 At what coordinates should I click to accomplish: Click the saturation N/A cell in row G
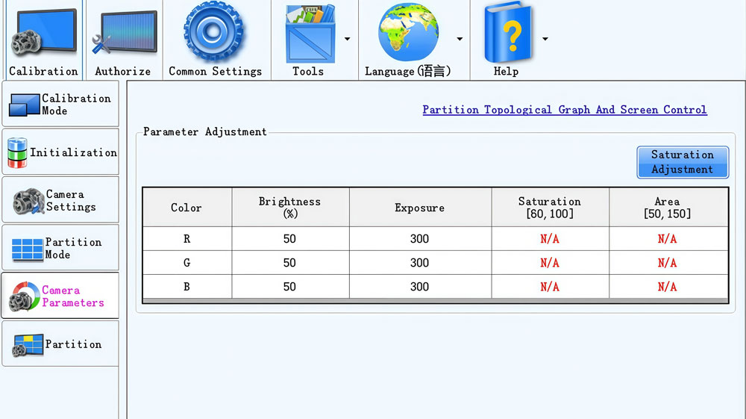tap(550, 263)
